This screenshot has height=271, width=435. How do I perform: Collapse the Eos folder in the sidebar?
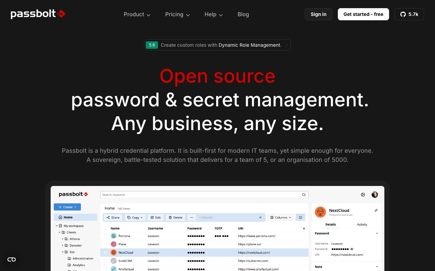click(x=63, y=252)
